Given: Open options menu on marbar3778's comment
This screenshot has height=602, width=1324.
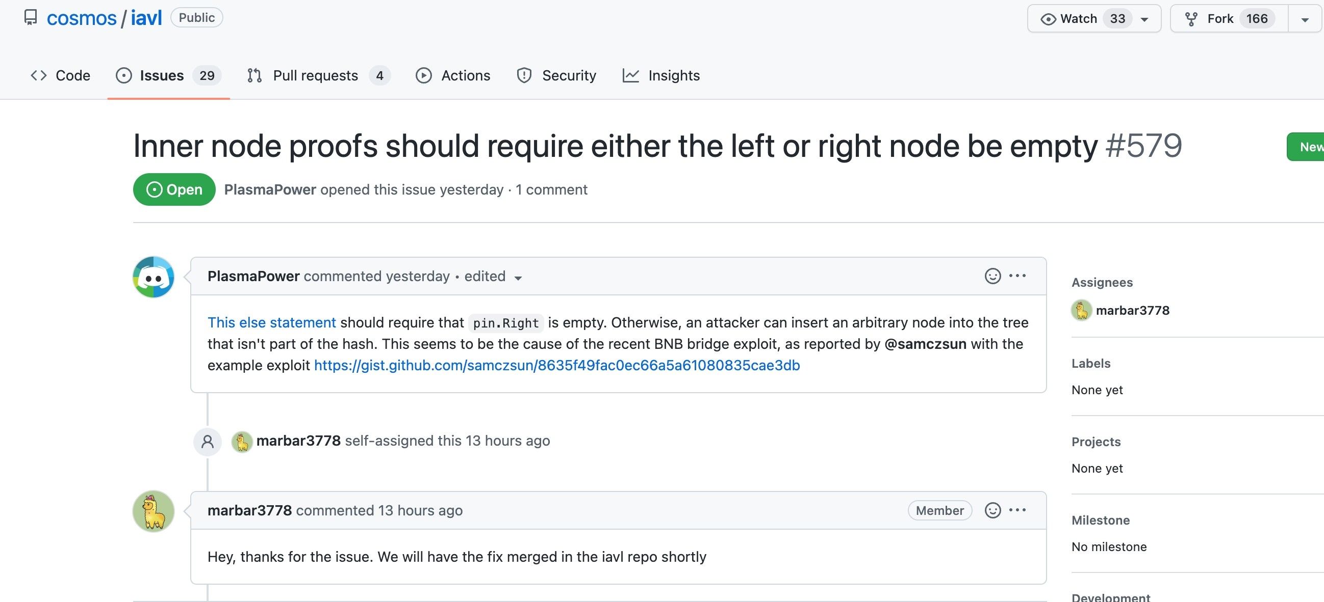Looking at the screenshot, I should (x=1017, y=510).
